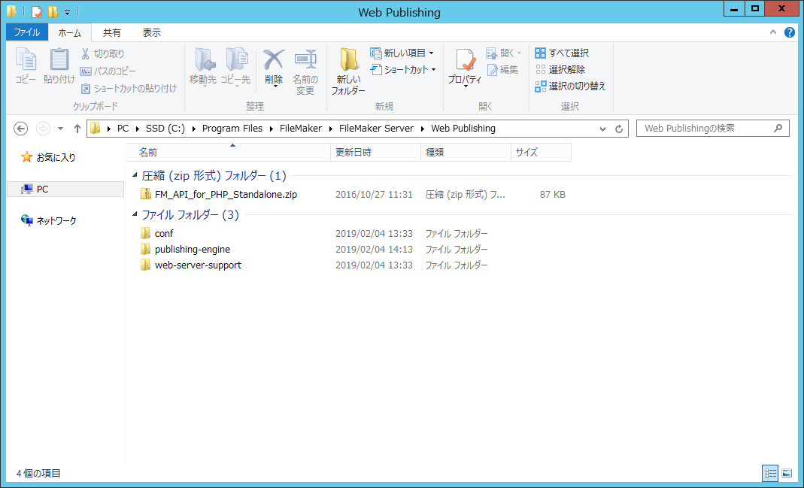Click パスのコピー (Copy path) icon
The height and width of the screenshot is (488, 804).
pos(86,71)
